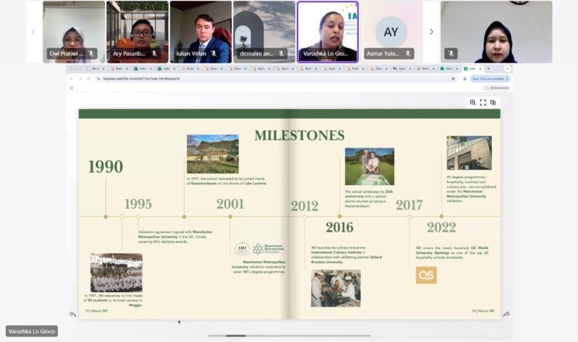This screenshot has width=578, height=342.
Task: Click the 2017 year label
Action: (x=409, y=205)
